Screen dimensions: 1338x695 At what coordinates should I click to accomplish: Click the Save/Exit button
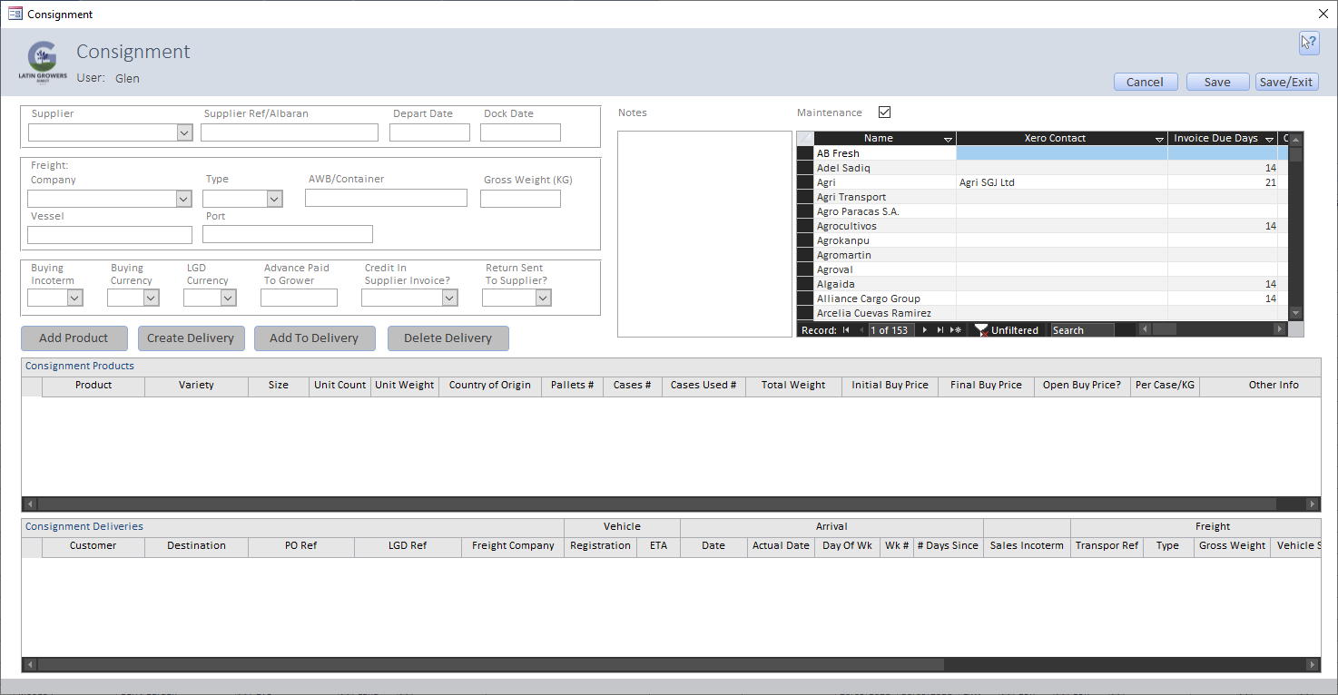click(1287, 82)
